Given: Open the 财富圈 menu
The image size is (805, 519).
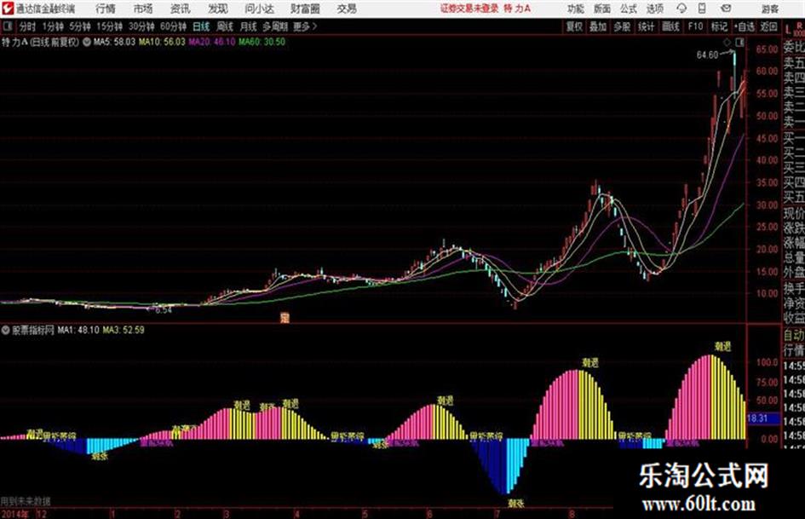Looking at the screenshot, I should [x=306, y=9].
